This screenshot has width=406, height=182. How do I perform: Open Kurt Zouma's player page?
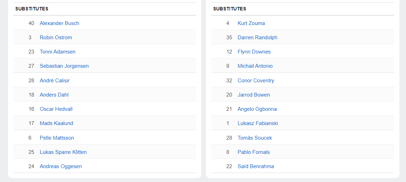[x=251, y=23]
